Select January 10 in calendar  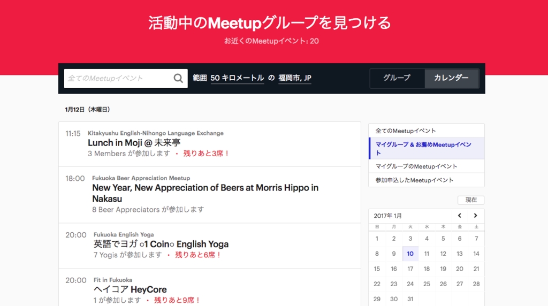tap(410, 254)
